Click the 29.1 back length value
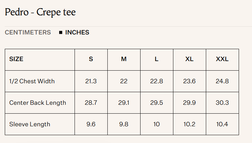The height and width of the screenshot is (143, 252). [x=124, y=103]
